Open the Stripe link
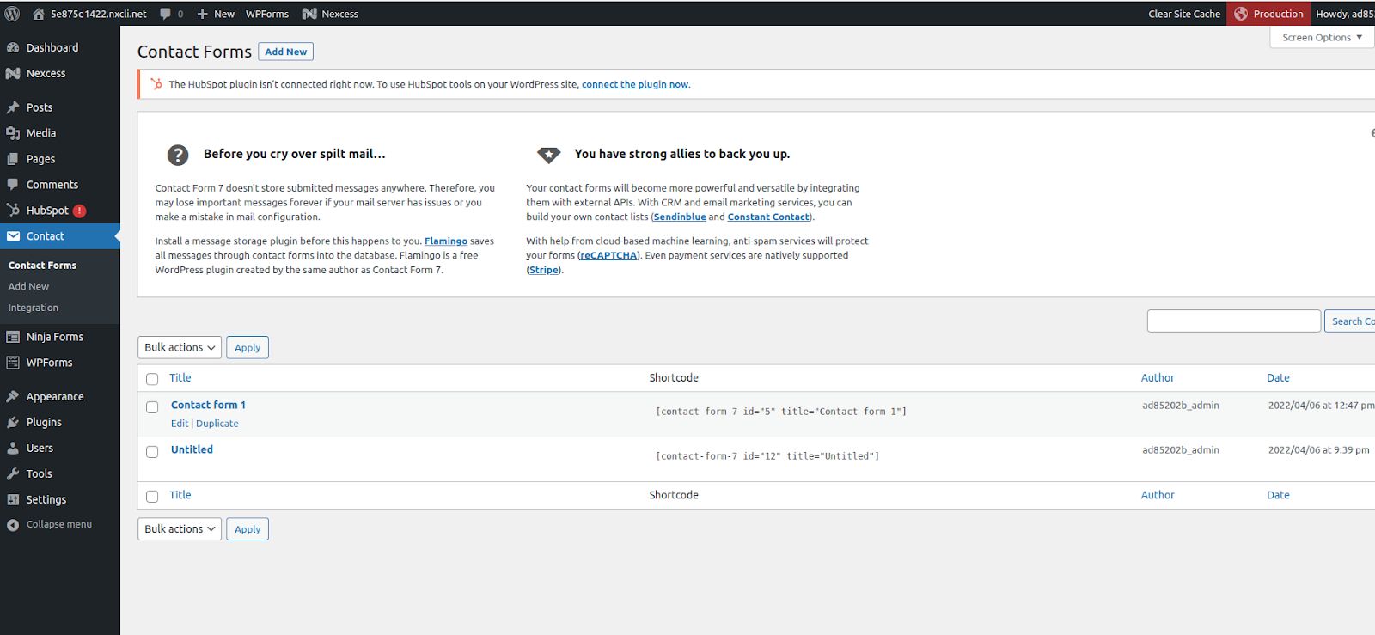 coord(543,270)
